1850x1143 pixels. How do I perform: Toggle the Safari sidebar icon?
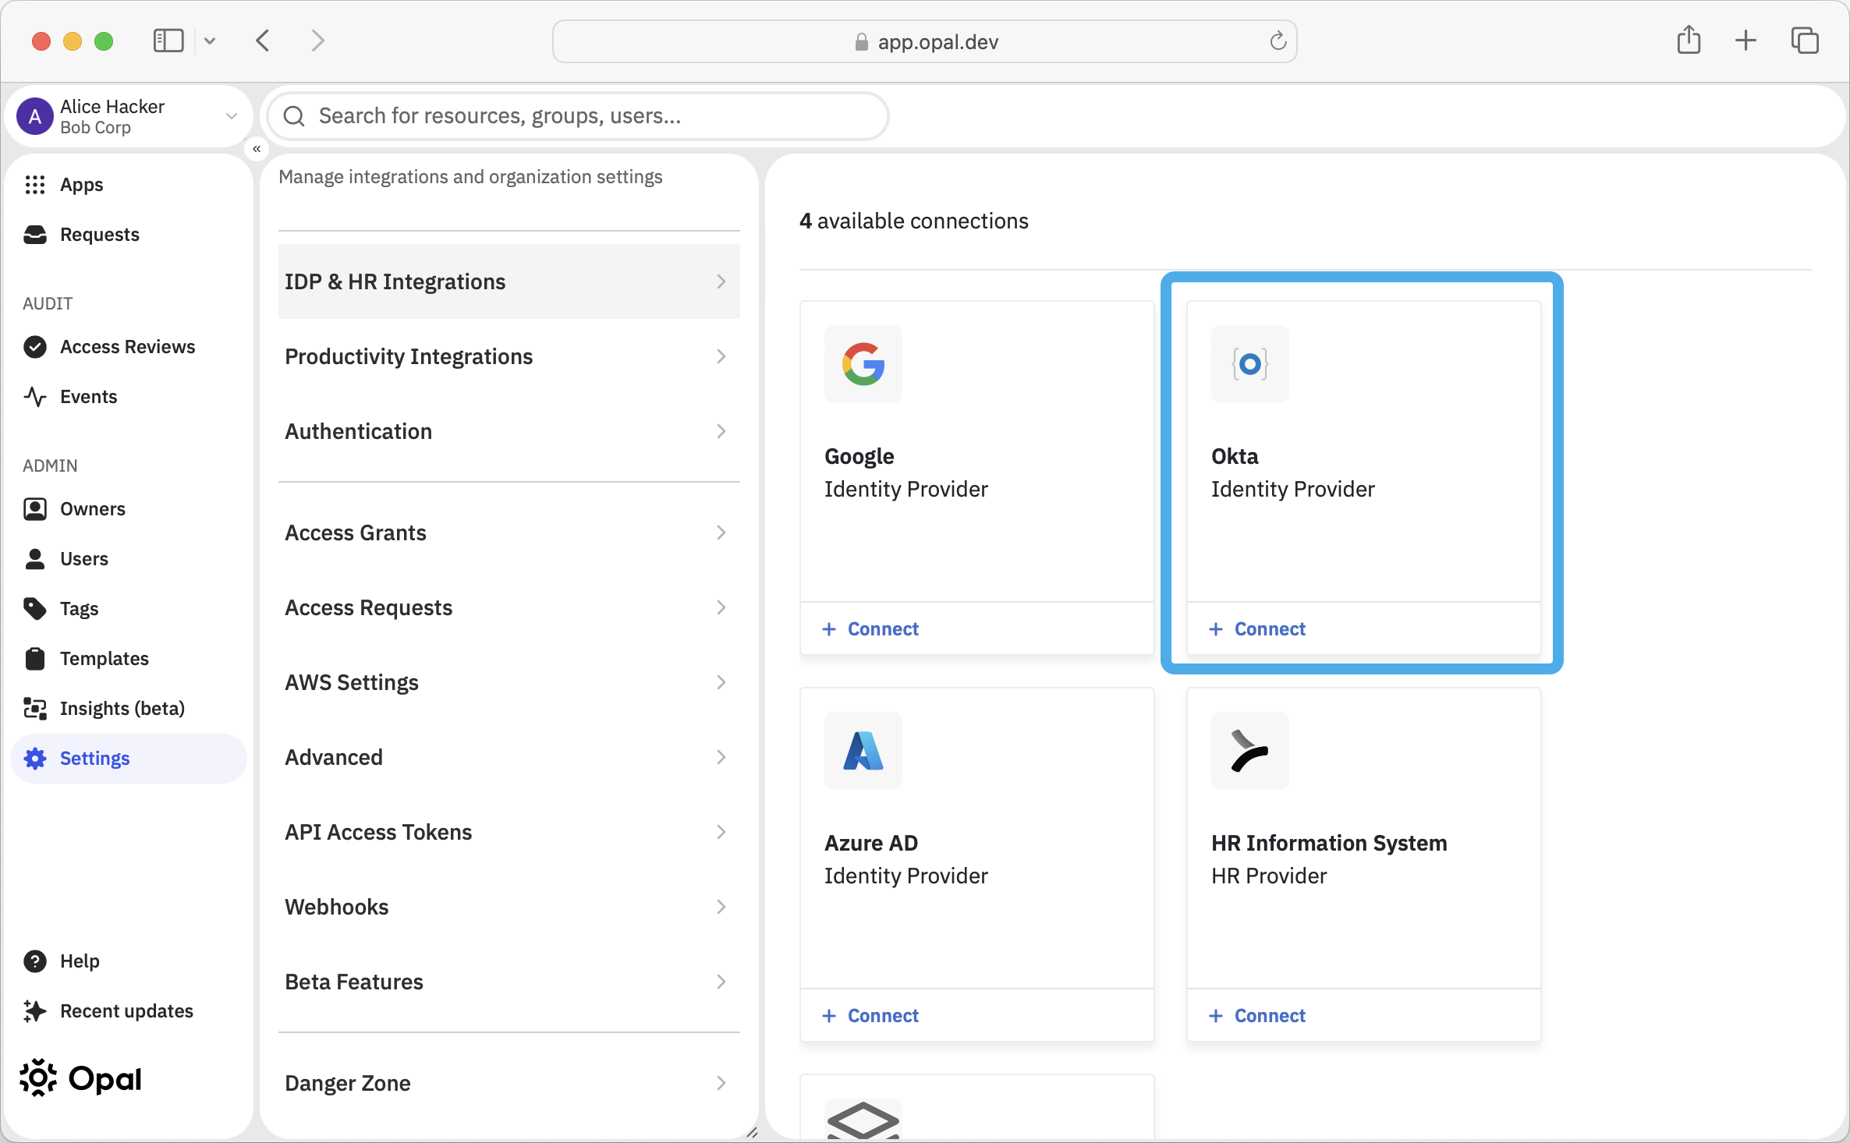point(168,41)
